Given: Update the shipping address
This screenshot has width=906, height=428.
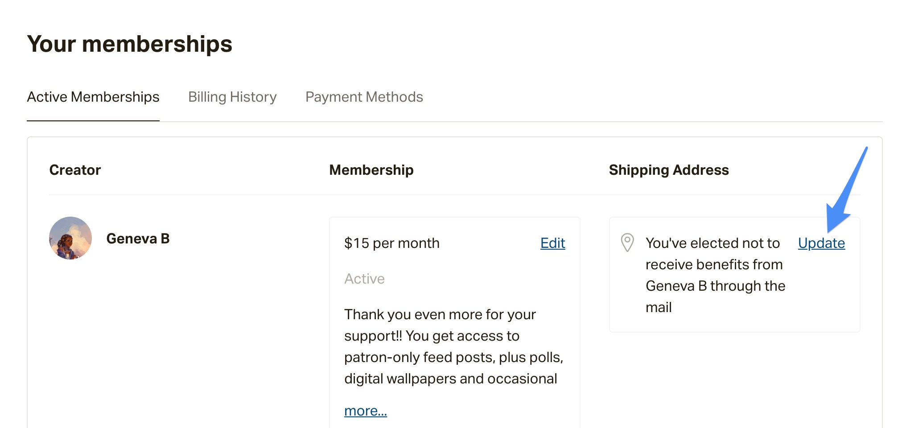Looking at the screenshot, I should pos(821,243).
